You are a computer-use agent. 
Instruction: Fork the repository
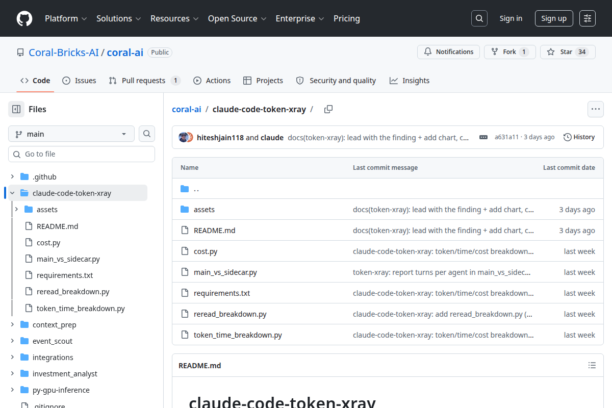click(509, 52)
